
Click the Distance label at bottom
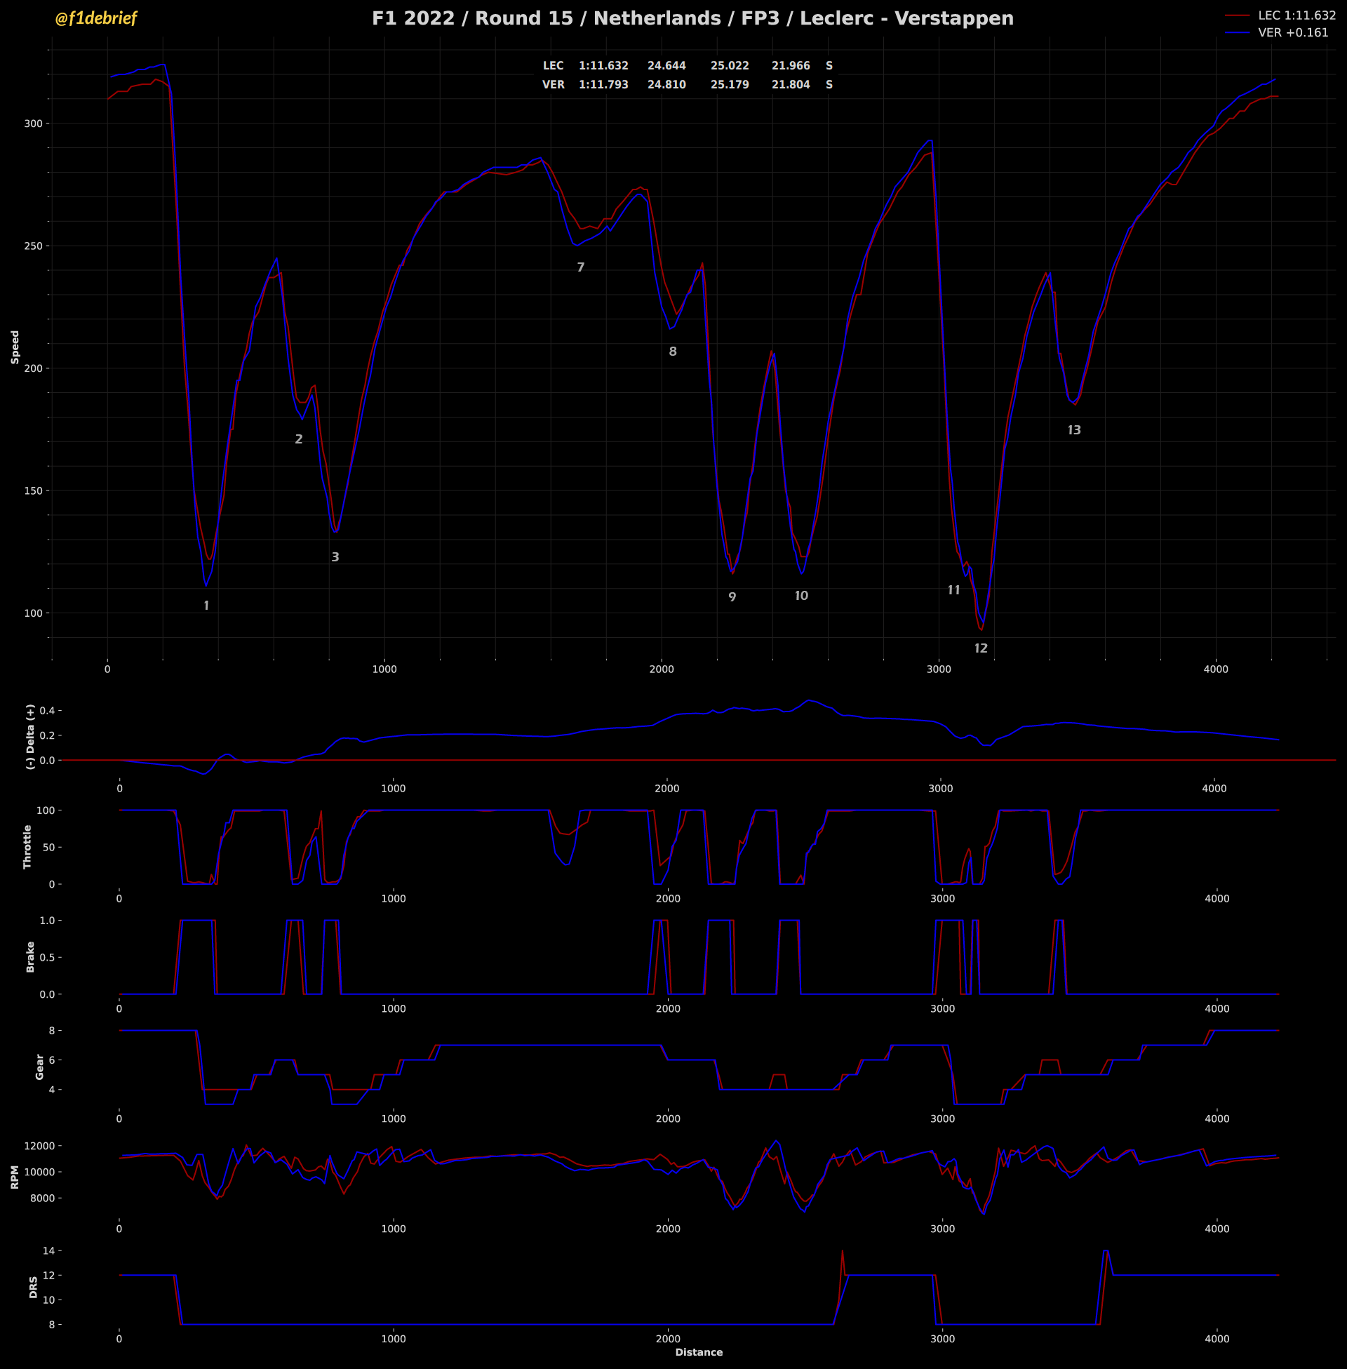click(698, 1352)
